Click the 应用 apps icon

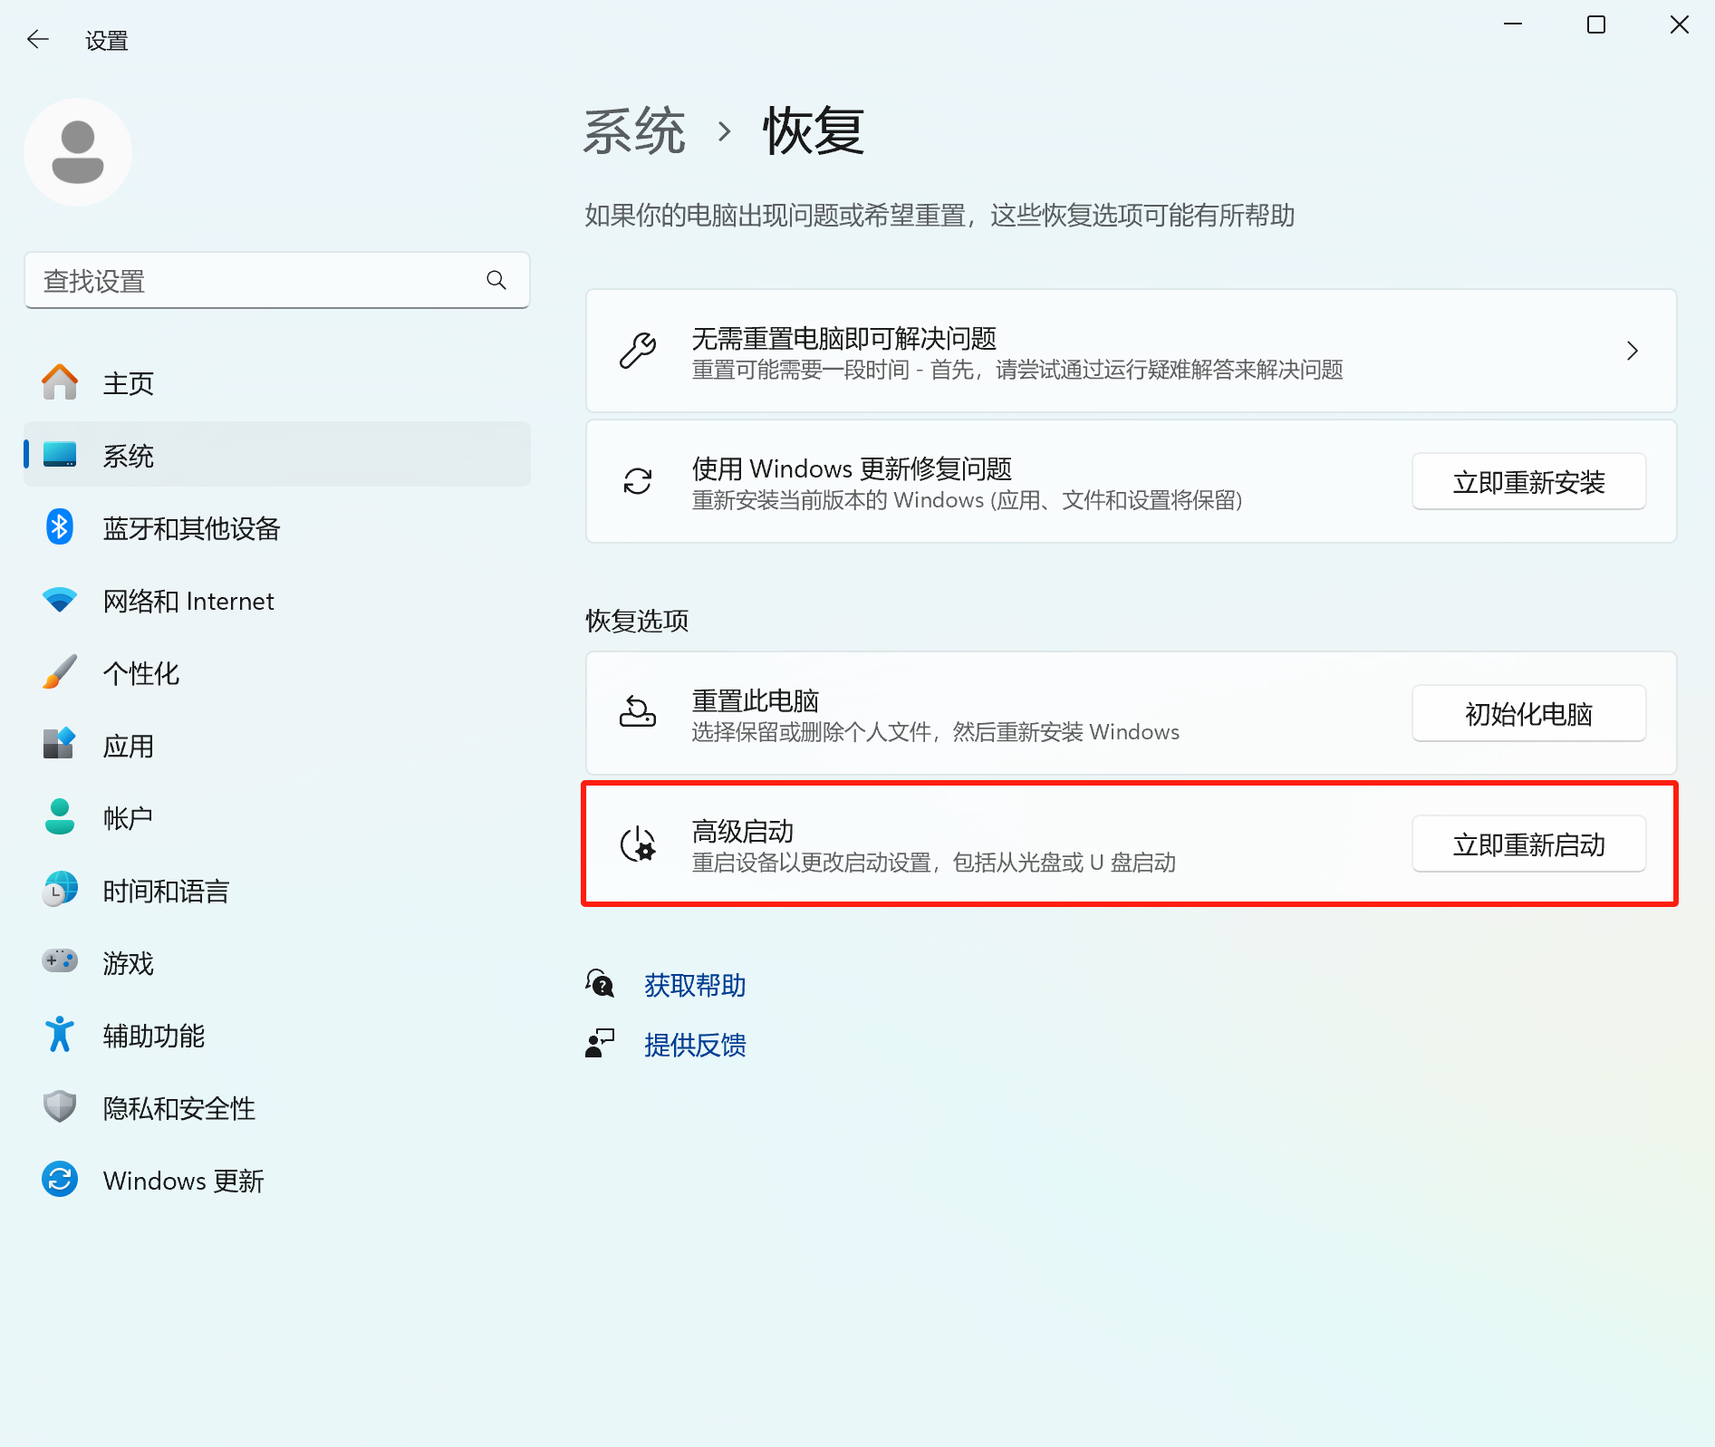coord(60,745)
